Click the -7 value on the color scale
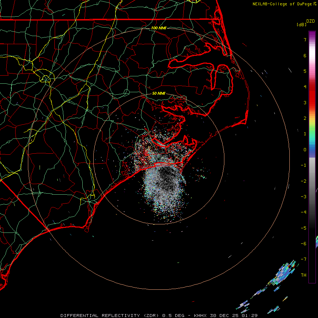 [x=304, y=259]
